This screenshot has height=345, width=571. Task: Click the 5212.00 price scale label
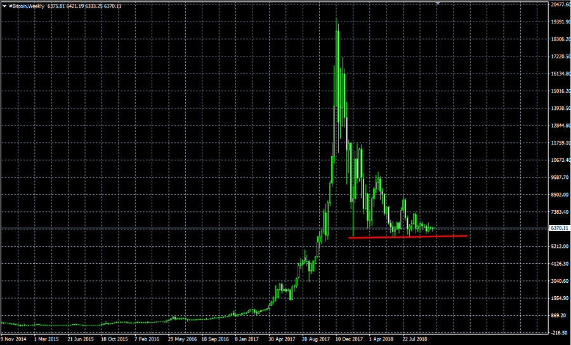[x=558, y=246]
